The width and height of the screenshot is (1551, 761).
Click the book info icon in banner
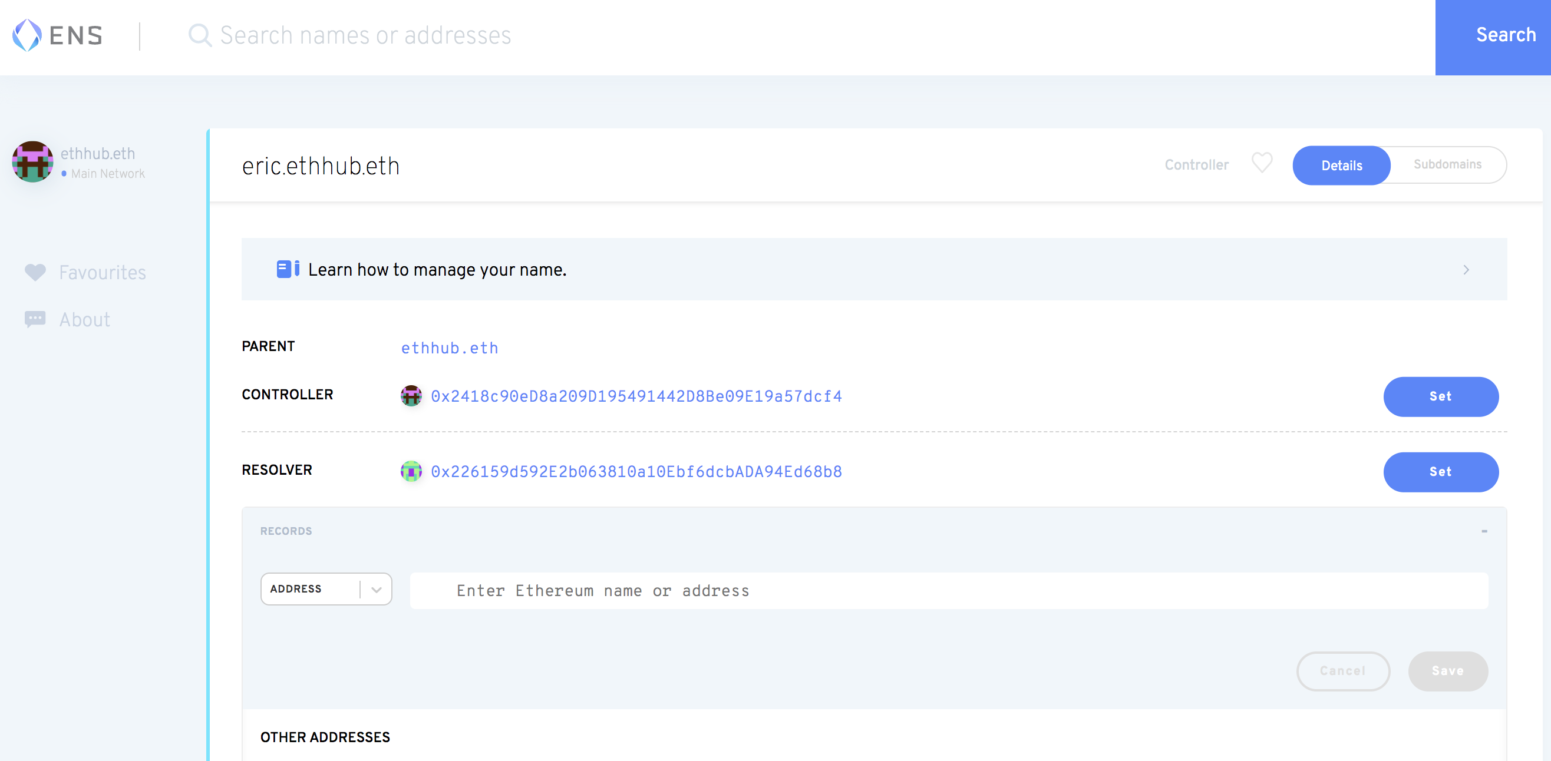point(287,269)
